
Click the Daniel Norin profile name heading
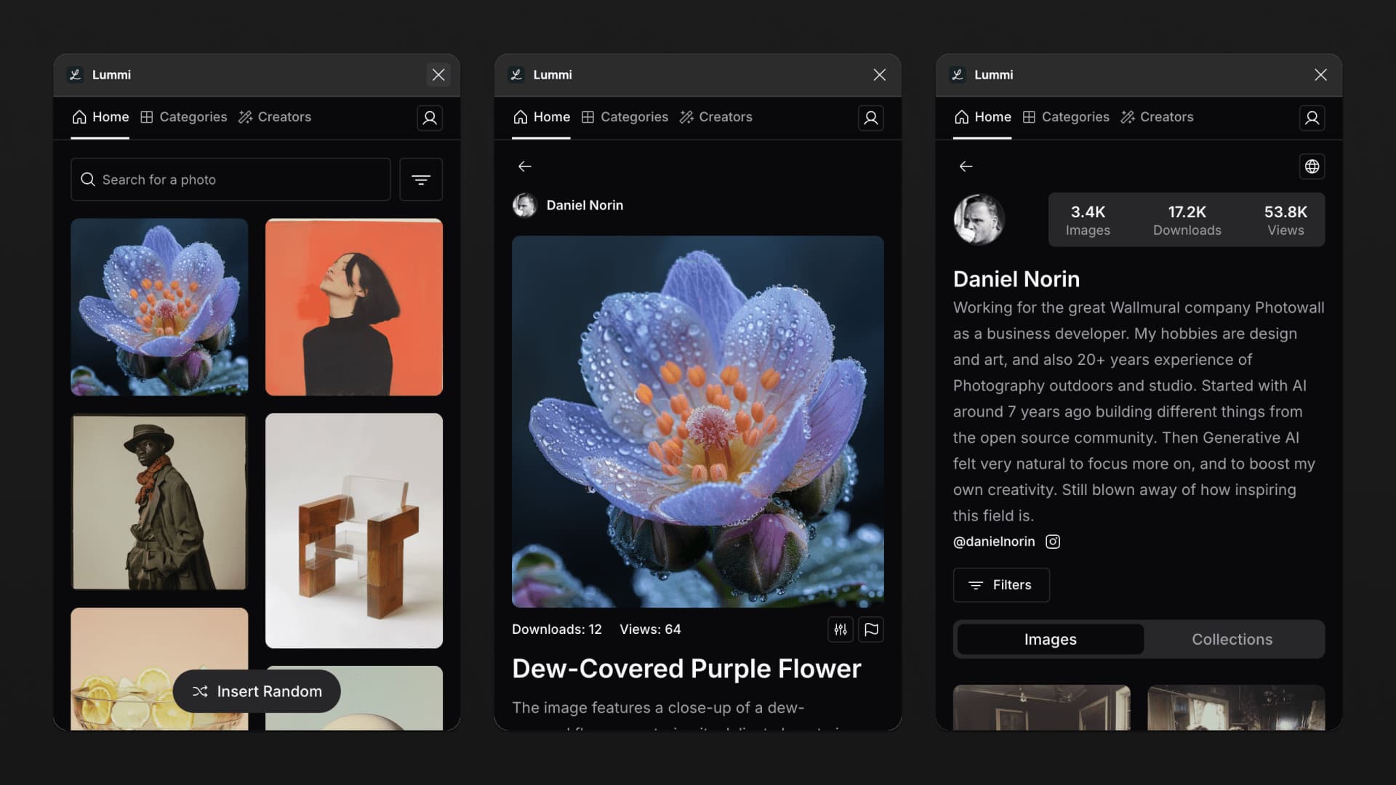pos(1016,279)
